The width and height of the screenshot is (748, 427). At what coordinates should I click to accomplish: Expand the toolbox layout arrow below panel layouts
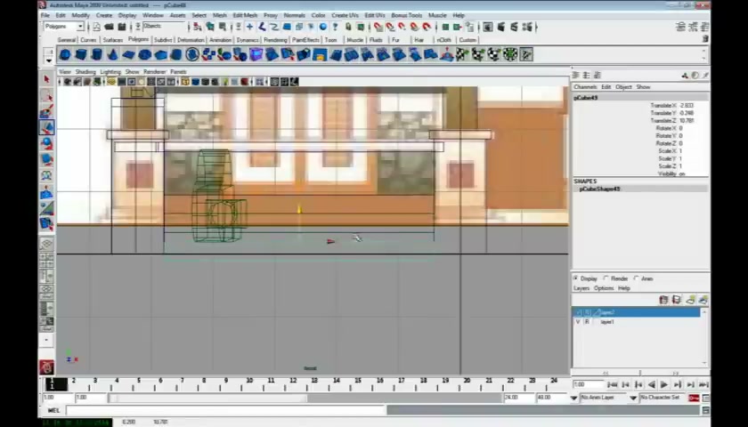click(46, 340)
